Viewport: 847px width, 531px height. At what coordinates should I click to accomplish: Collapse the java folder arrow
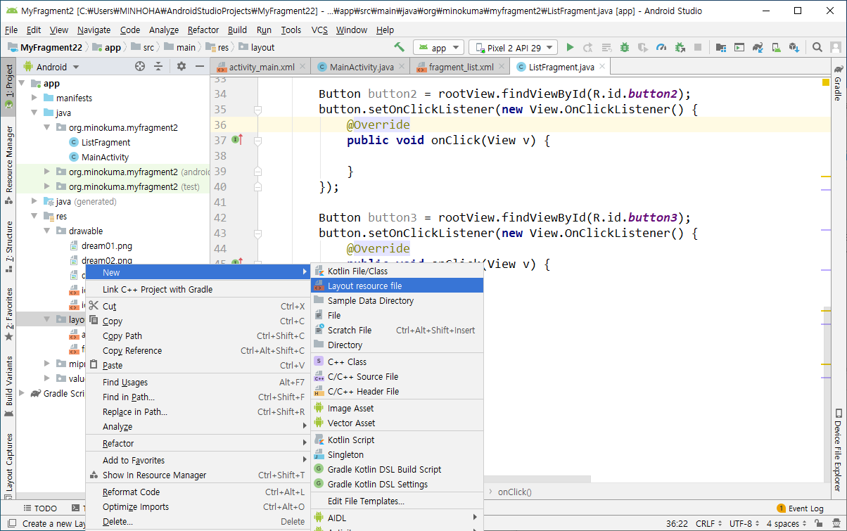click(35, 113)
